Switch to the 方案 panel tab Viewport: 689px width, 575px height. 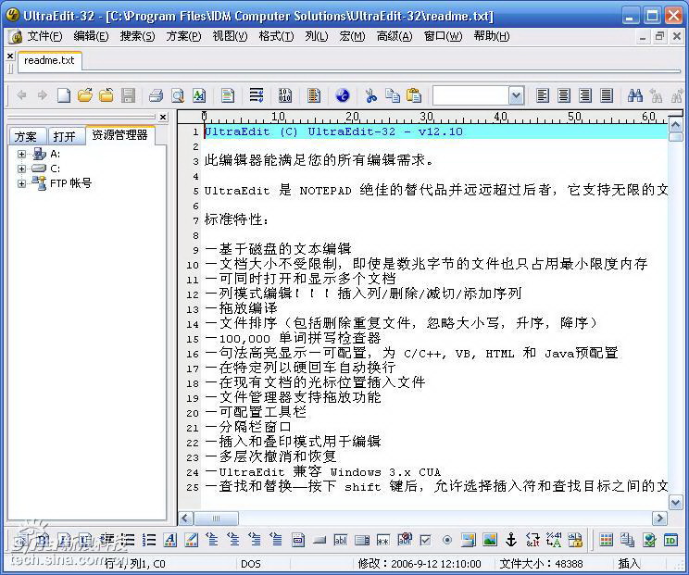point(26,135)
